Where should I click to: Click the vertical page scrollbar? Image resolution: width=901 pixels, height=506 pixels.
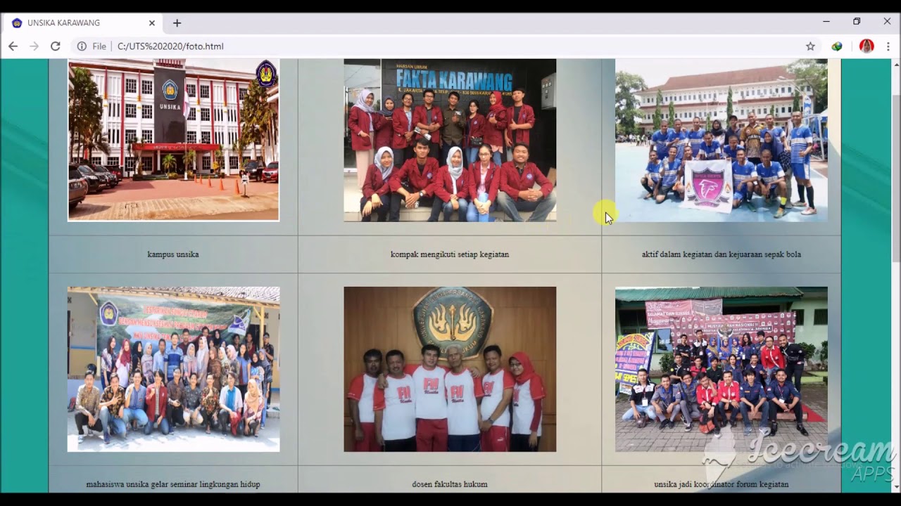(x=896, y=176)
